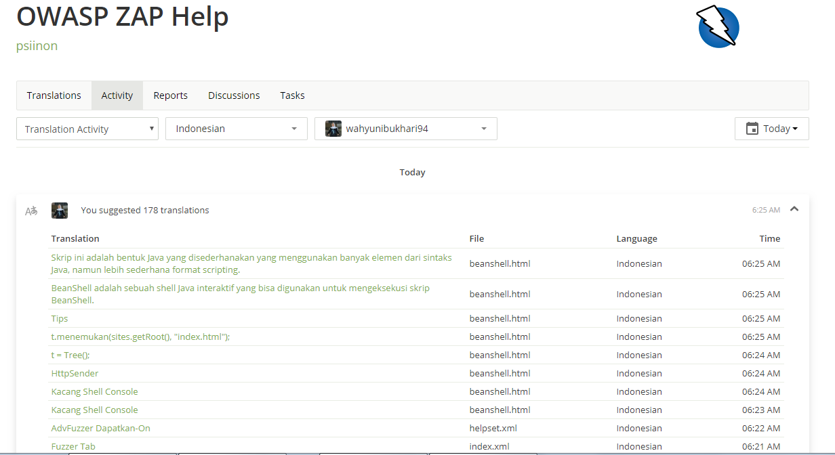Viewport: 835px width, 455px height.
Task: Click the AdvFuzzer Dapatkan-On translation link
Action: point(100,428)
